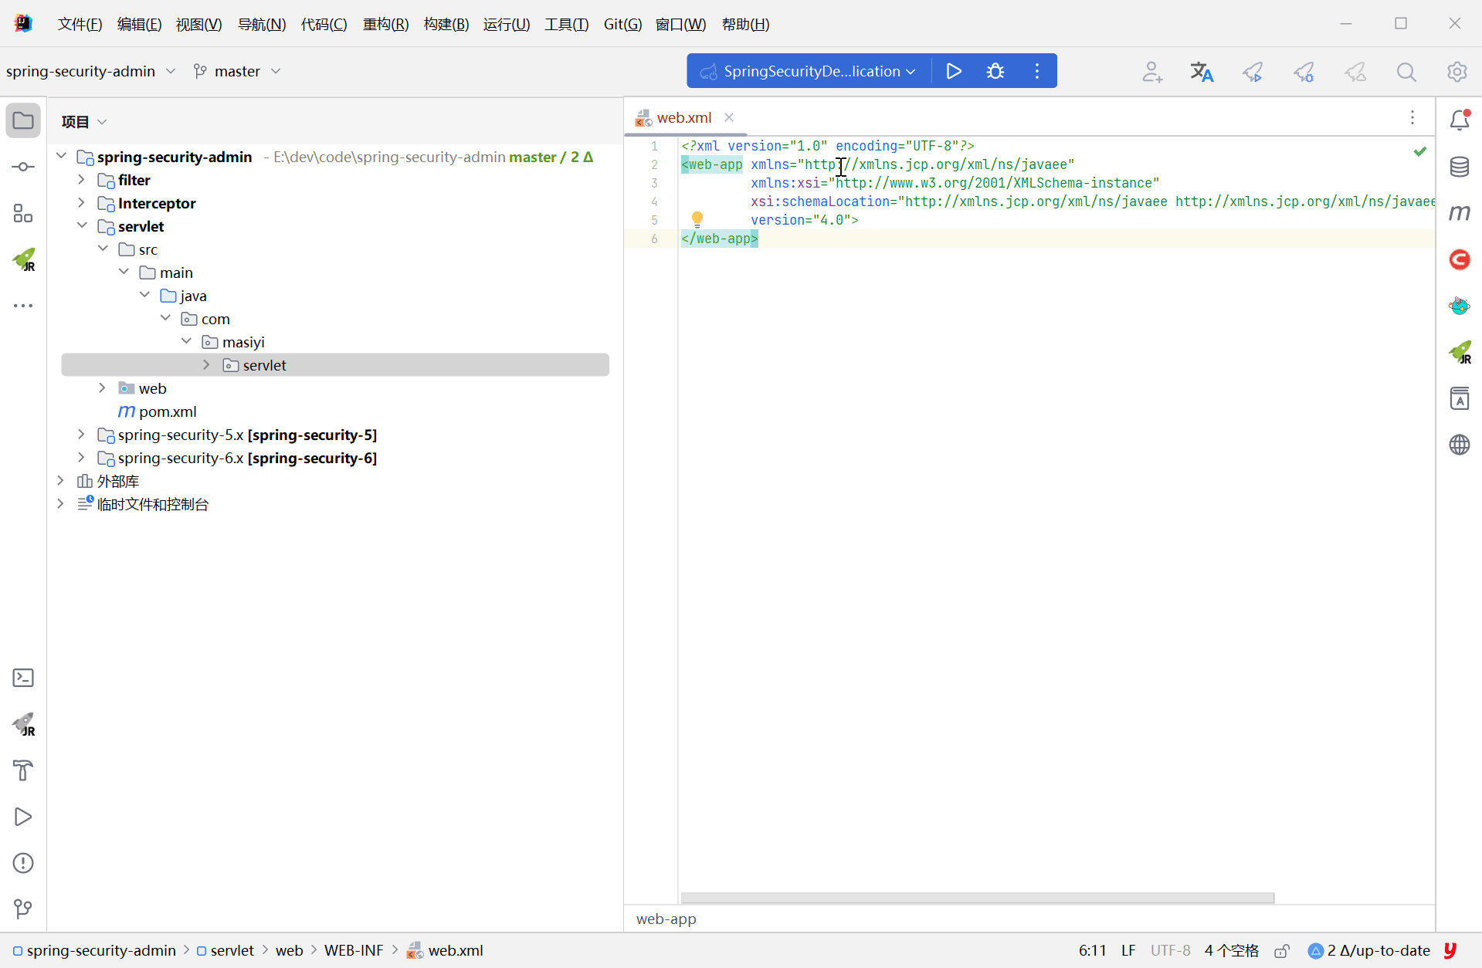
Task: Select the masiyi package
Action: (243, 342)
